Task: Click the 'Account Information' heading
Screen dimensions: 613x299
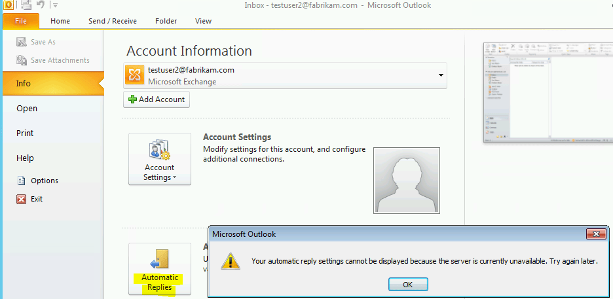Action: [x=189, y=51]
